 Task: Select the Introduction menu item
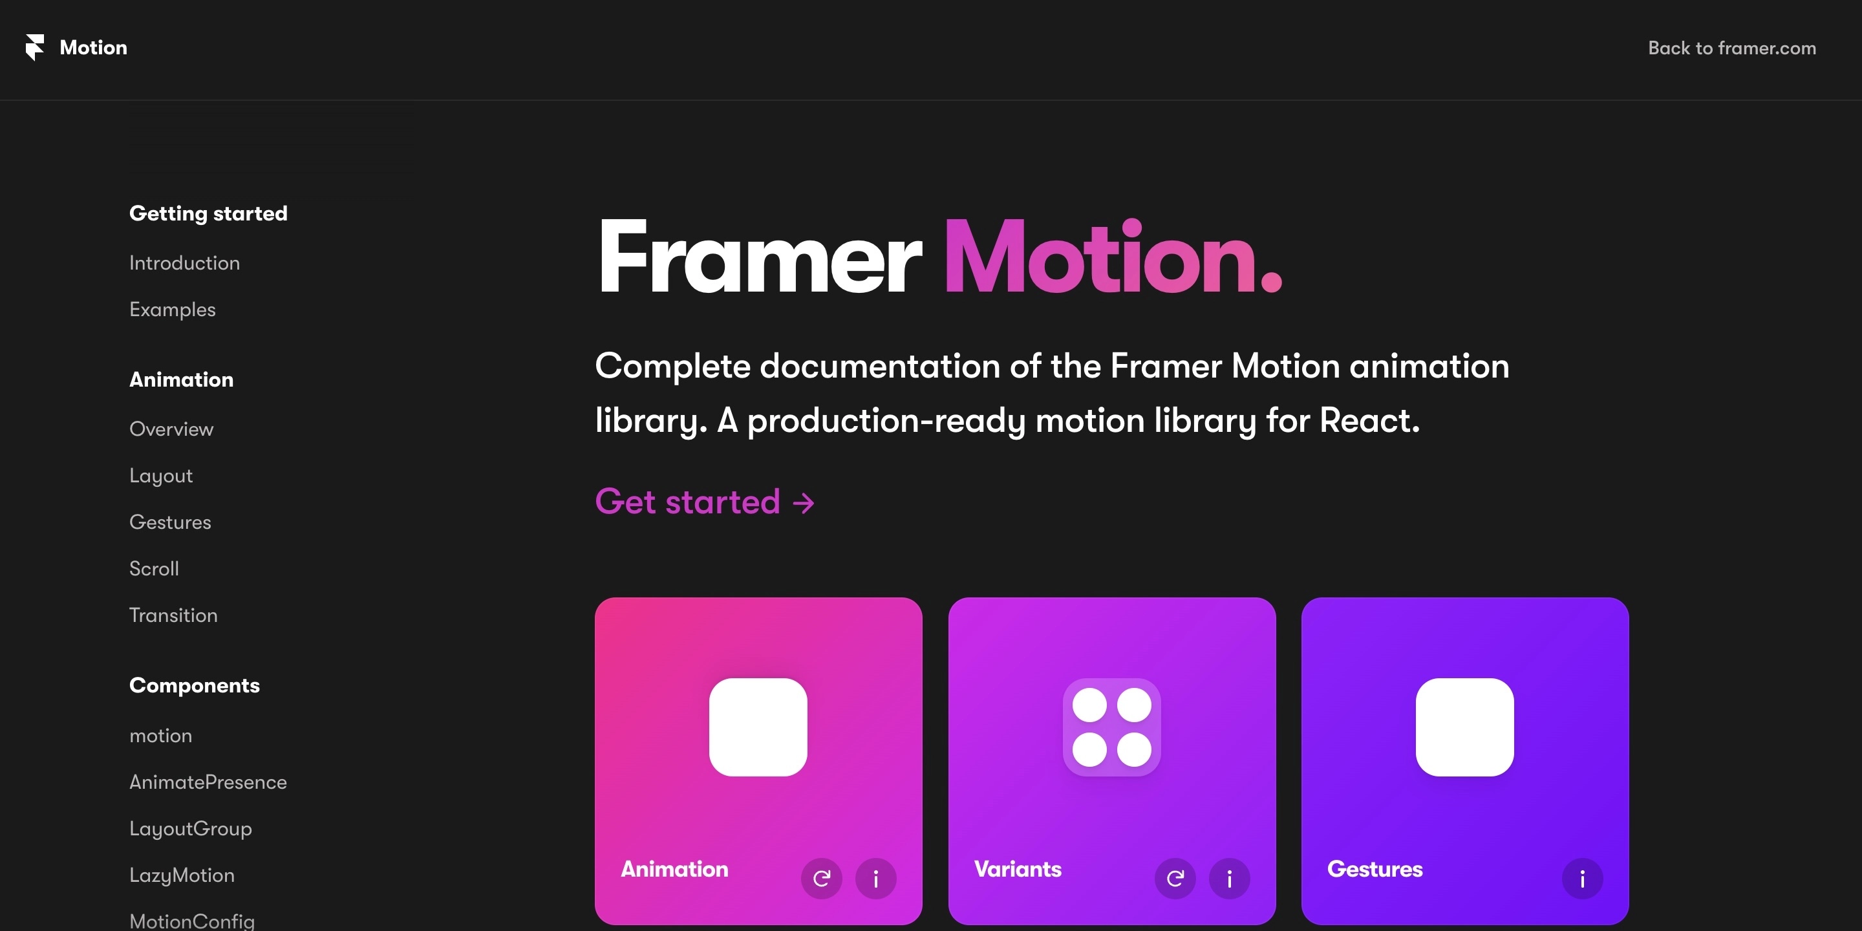(184, 262)
